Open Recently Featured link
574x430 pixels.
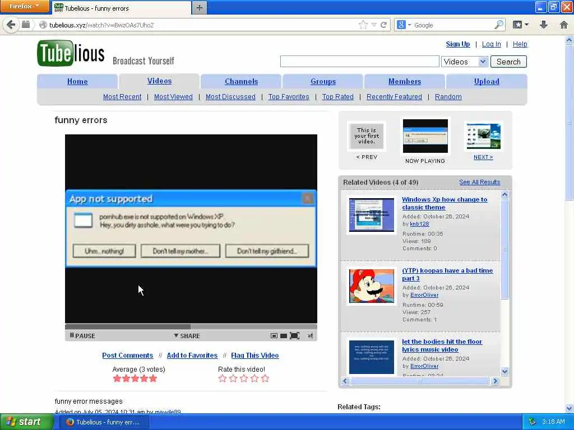pos(394,96)
